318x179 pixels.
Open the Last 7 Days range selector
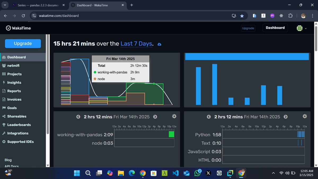[136, 44]
